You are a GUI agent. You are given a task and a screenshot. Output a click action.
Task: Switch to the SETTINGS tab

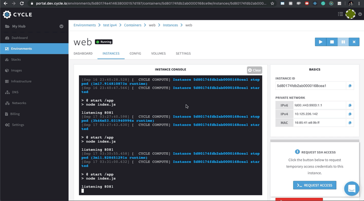[183, 53]
